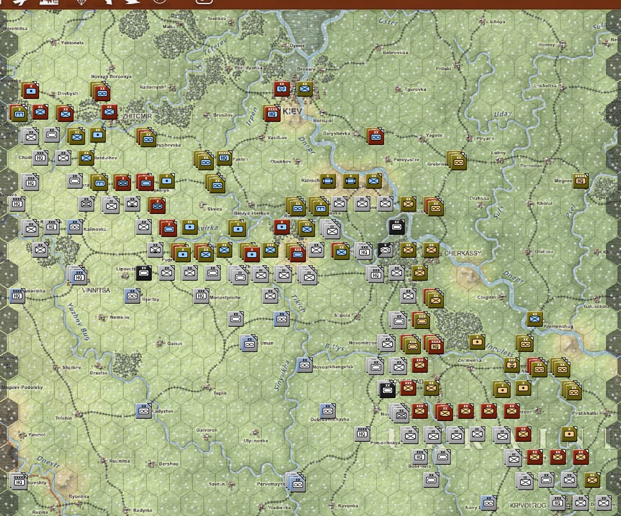Click the Romny town label
The image size is (621, 516).
tap(547, 45)
